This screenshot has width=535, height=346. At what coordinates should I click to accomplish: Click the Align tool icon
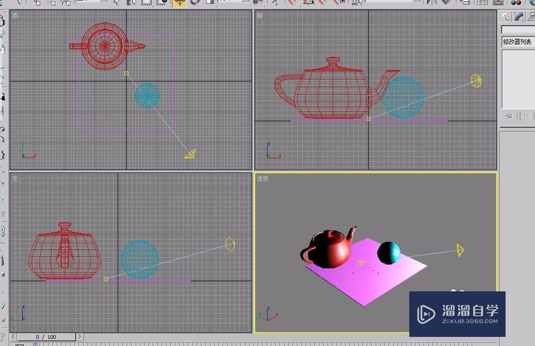pyautogui.click(x=446, y=2)
